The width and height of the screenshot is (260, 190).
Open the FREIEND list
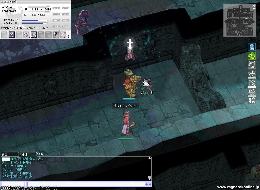[x=66, y=27]
